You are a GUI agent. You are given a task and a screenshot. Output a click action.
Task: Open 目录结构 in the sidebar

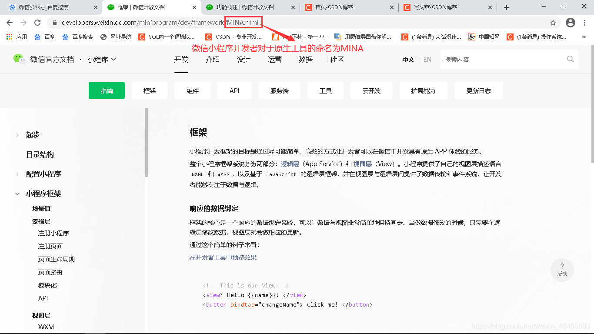40,154
